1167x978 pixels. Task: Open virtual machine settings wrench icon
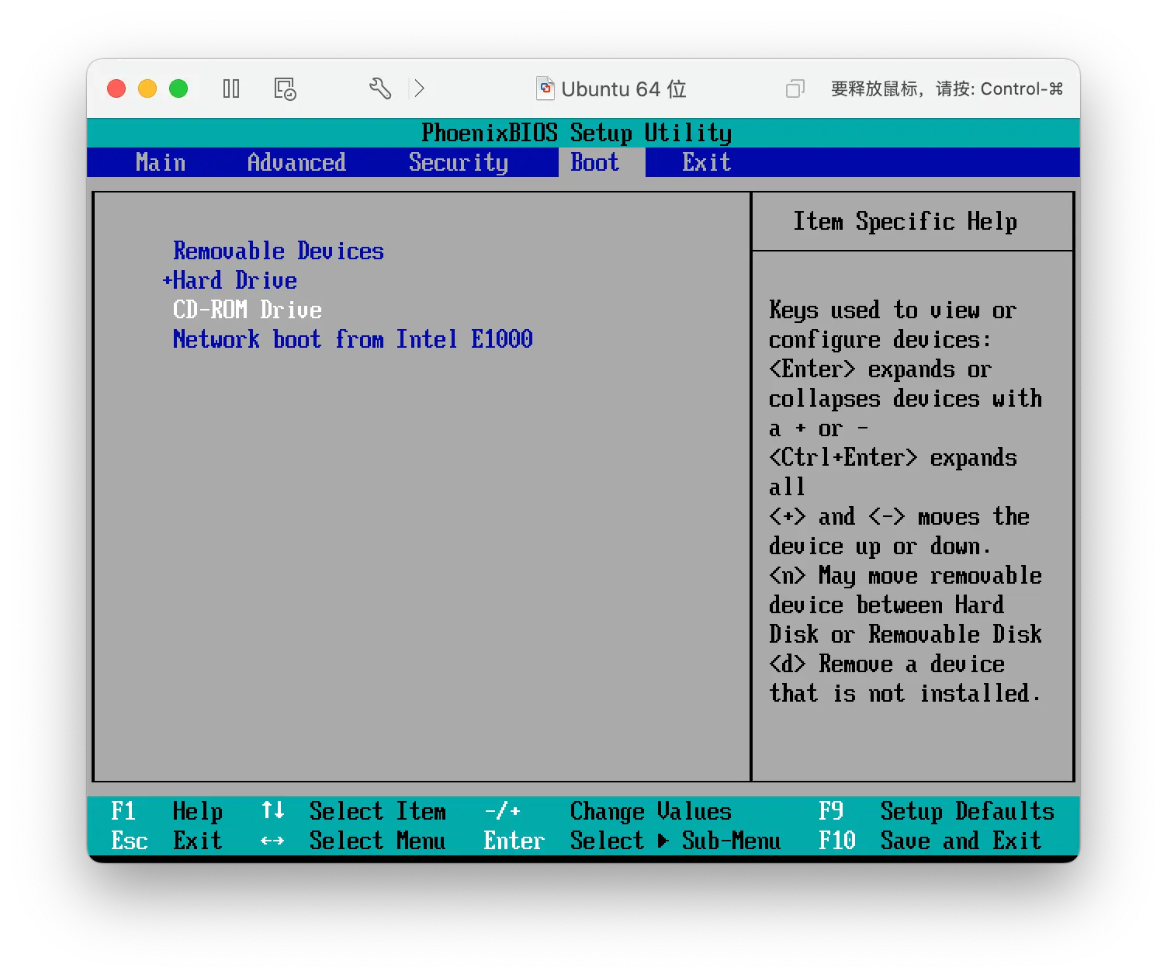(379, 88)
